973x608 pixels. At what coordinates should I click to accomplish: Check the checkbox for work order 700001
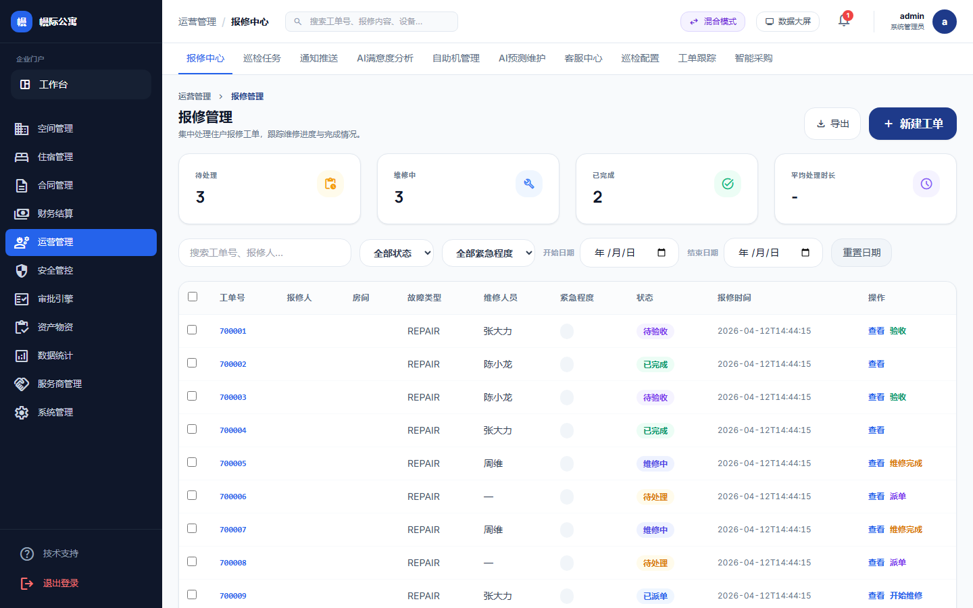[x=192, y=330]
